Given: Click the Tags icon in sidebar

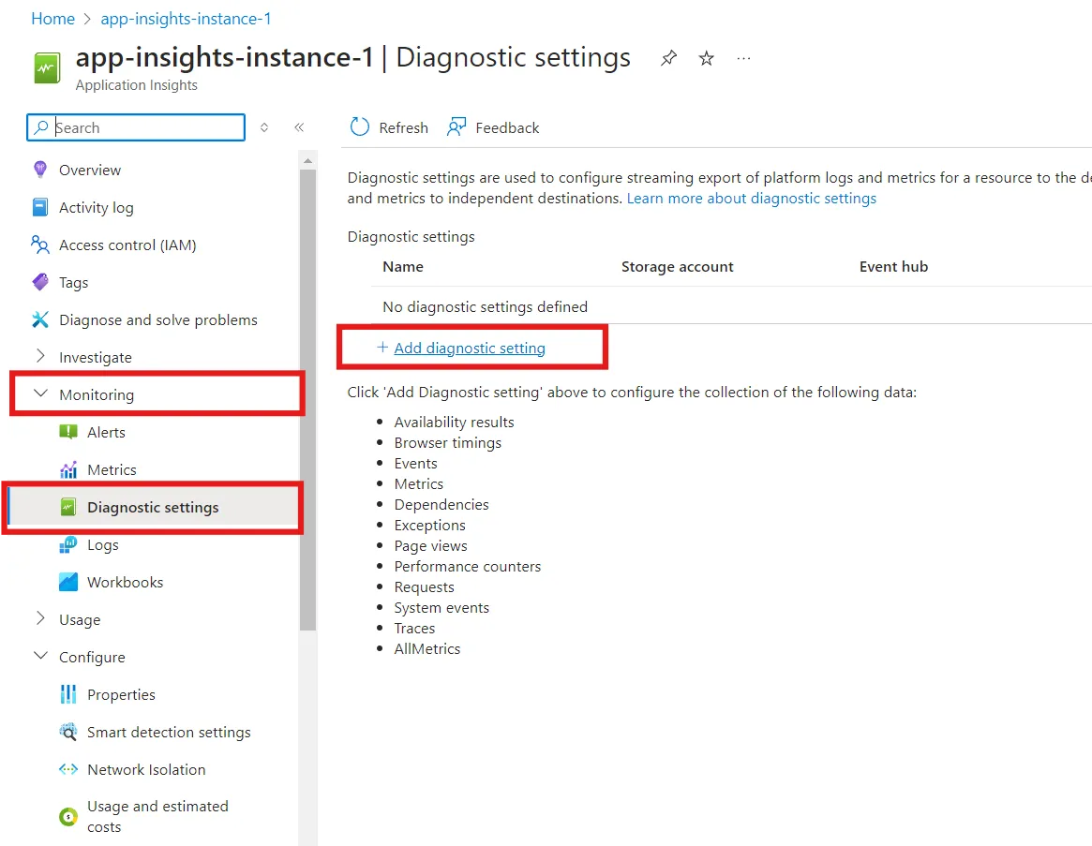Looking at the screenshot, I should [x=40, y=282].
